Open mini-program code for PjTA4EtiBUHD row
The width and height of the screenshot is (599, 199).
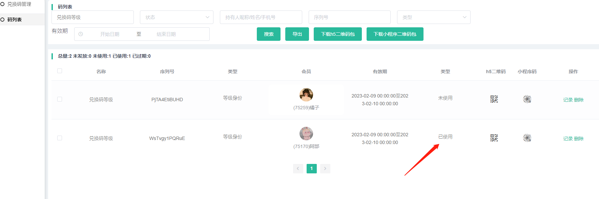[x=527, y=99]
